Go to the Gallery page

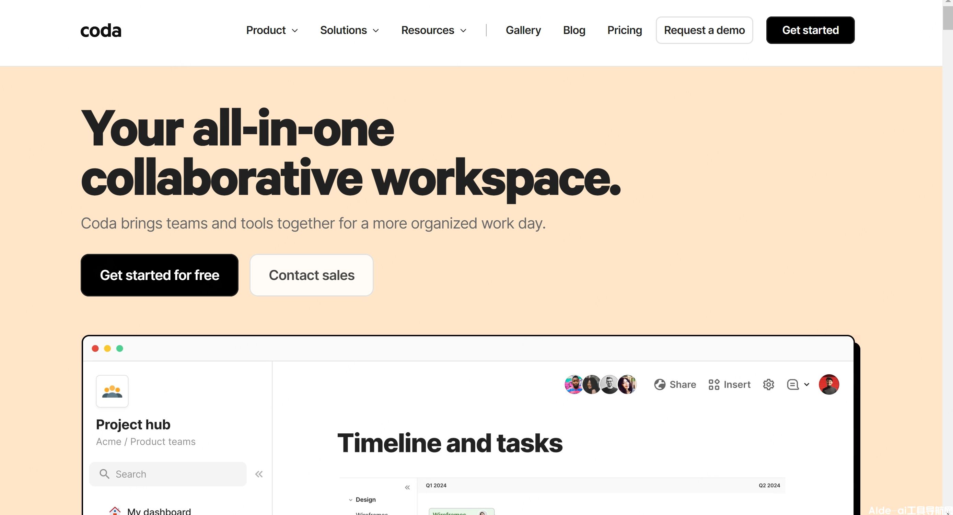pos(523,30)
